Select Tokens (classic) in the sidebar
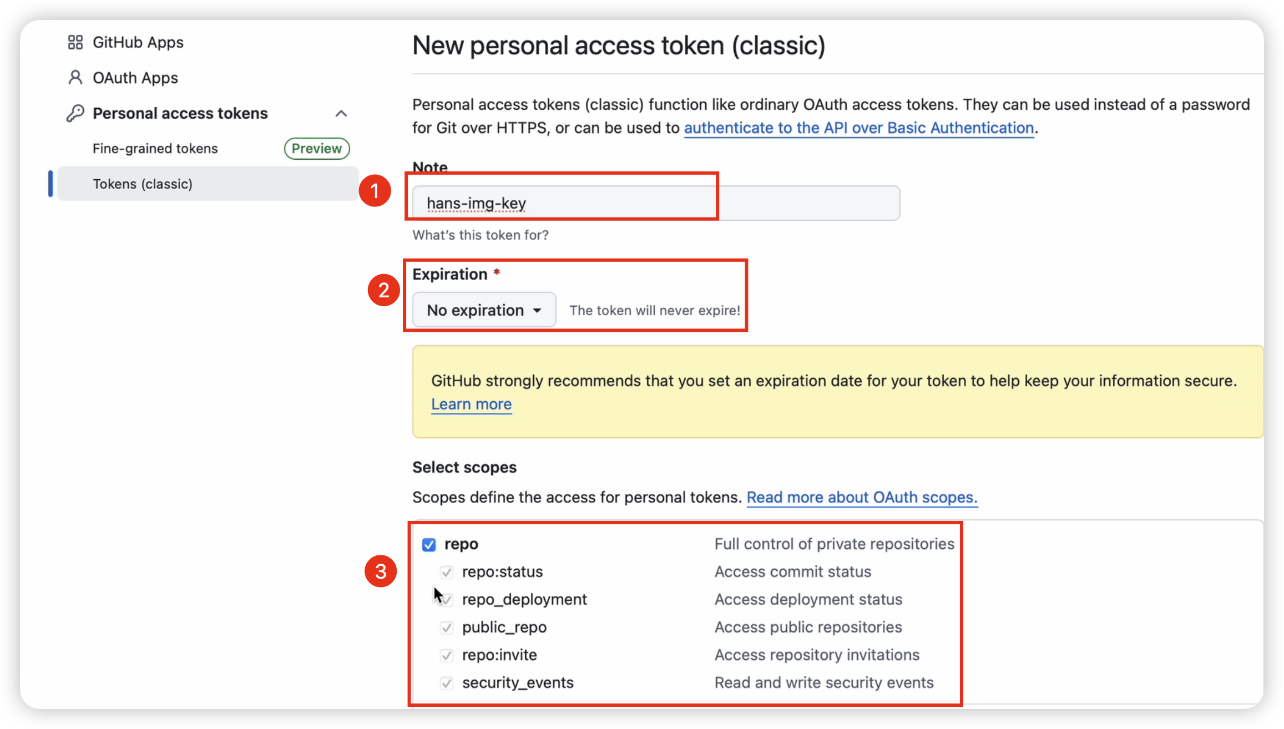This screenshot has width=1284, height=729. coord(143,184)
